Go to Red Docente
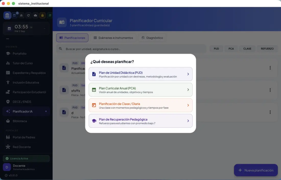This screenshot has width=281, height=180. click(x=26, y=147)
